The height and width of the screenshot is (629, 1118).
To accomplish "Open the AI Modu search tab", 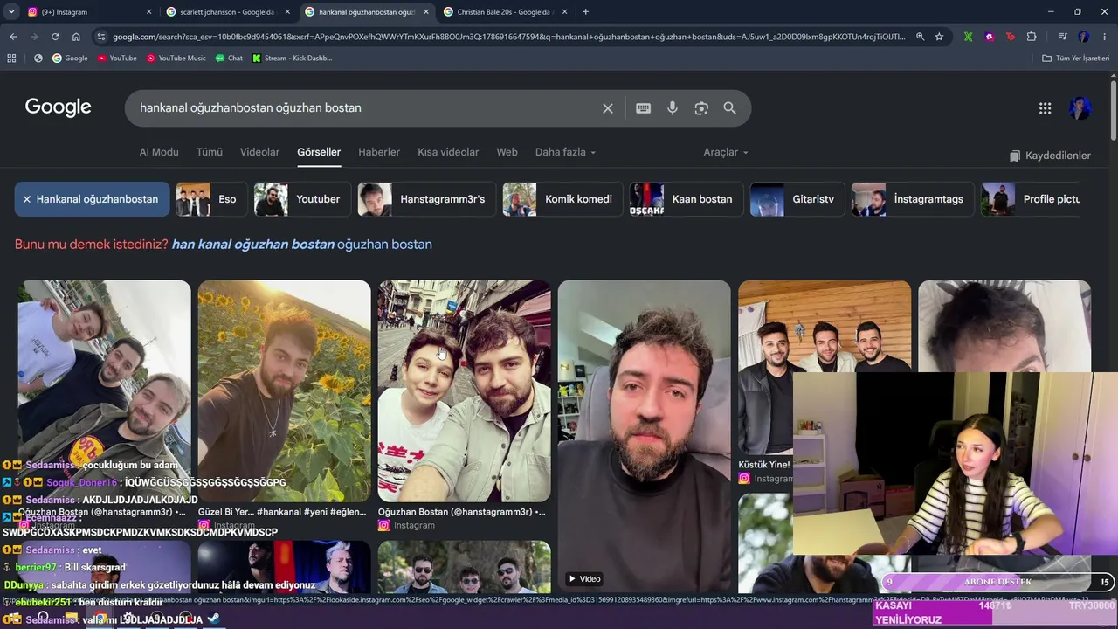I will (159, 152).
